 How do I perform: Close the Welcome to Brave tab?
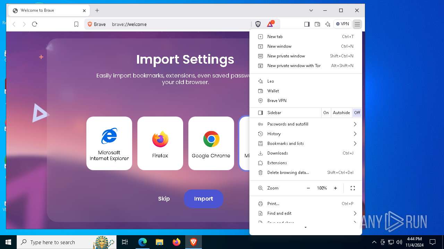84,11
